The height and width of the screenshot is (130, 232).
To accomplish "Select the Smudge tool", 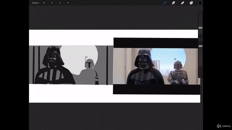I will (x=173, y=3).
